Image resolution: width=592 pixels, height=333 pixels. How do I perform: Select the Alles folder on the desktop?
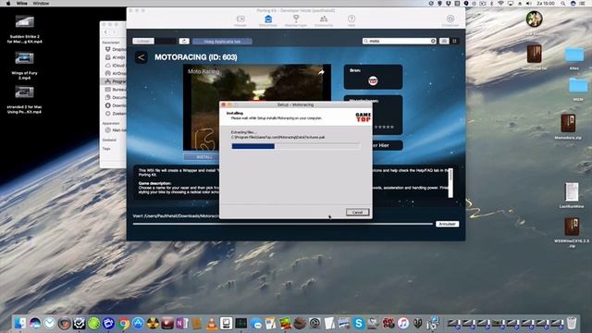point(574,58)
